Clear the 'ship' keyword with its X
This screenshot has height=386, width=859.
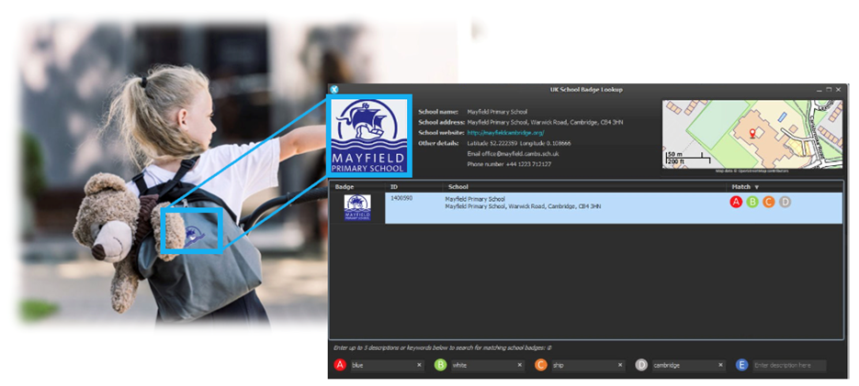click(620, 365)
